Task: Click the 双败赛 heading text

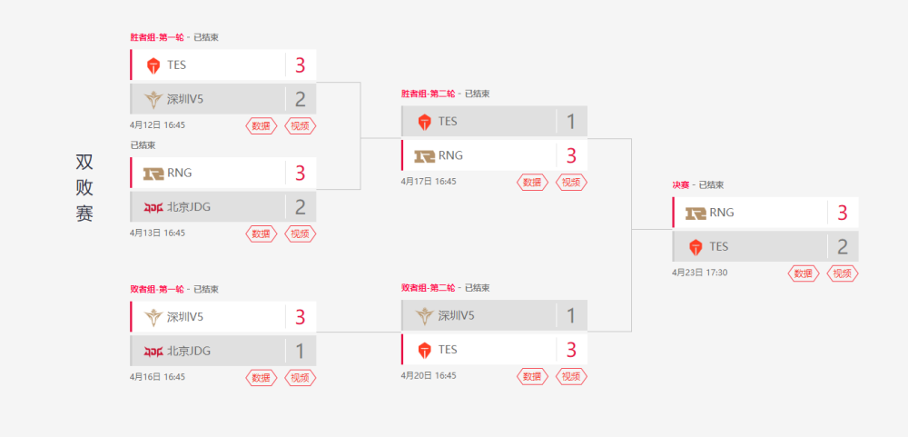Action: click(x=84, y=188)
